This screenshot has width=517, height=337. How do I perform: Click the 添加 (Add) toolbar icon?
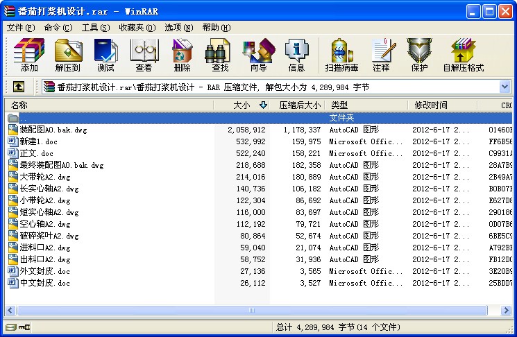(x=29, y=55)
